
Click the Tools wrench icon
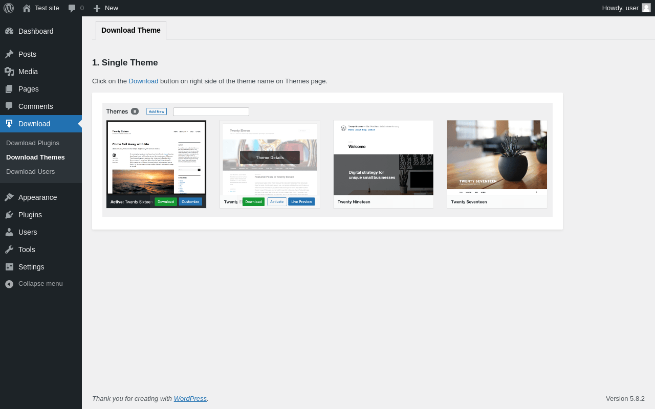tap(9, 249)
